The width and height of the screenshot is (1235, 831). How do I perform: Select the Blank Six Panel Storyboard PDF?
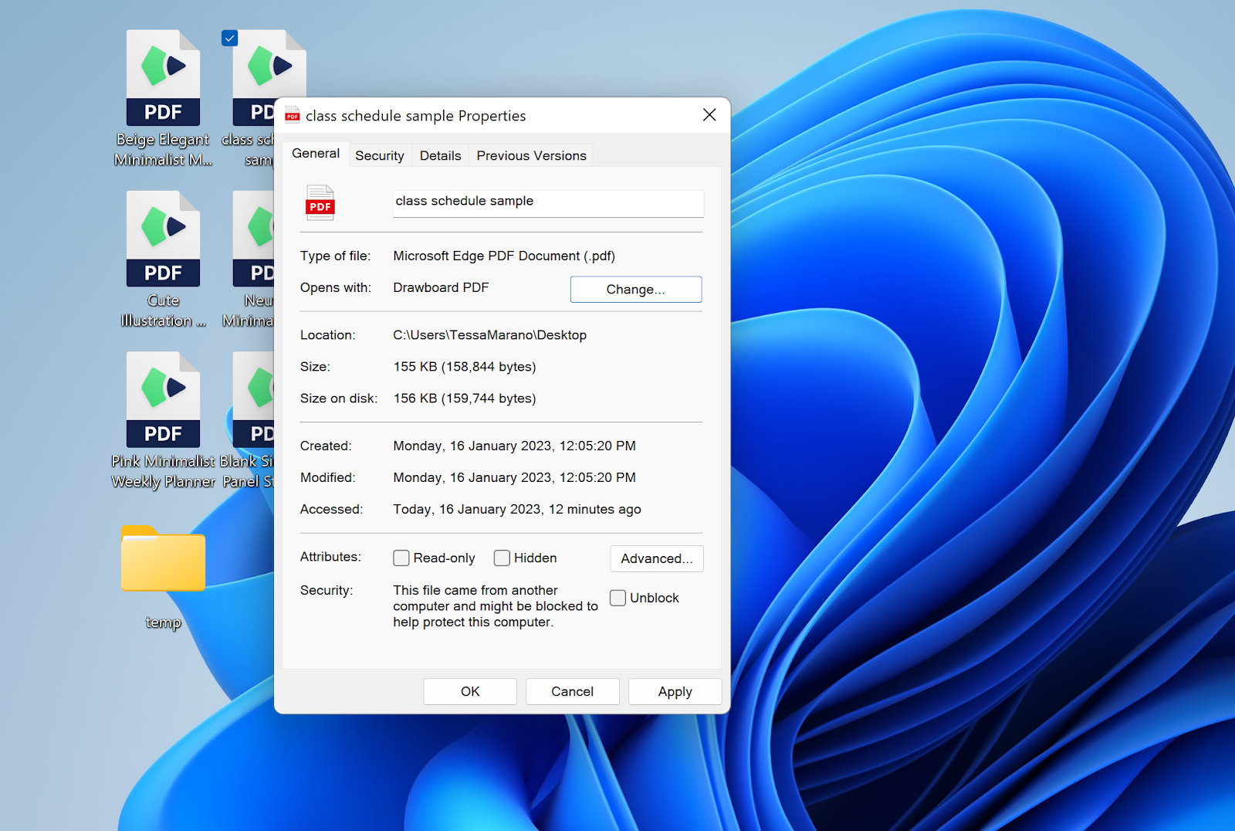(255, 399)
